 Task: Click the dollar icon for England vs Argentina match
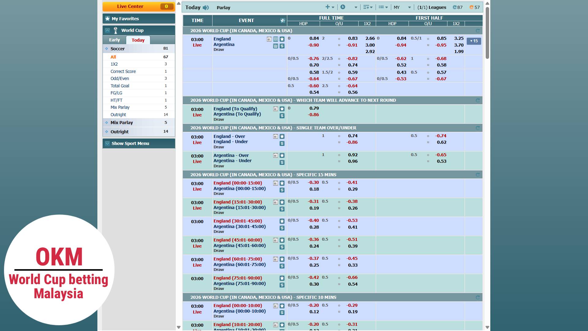pos(282,46)
